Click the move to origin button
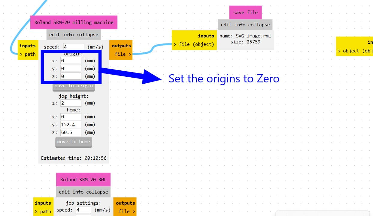This screenshot has height=216, width=373. (74, 86)
